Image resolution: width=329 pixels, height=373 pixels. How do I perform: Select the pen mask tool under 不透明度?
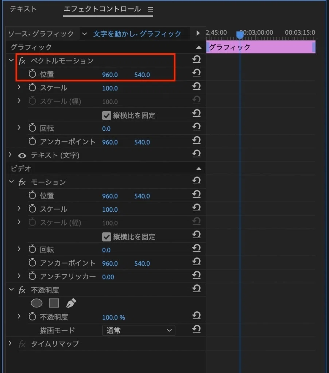pyautogui.click(x=71, y=303)
